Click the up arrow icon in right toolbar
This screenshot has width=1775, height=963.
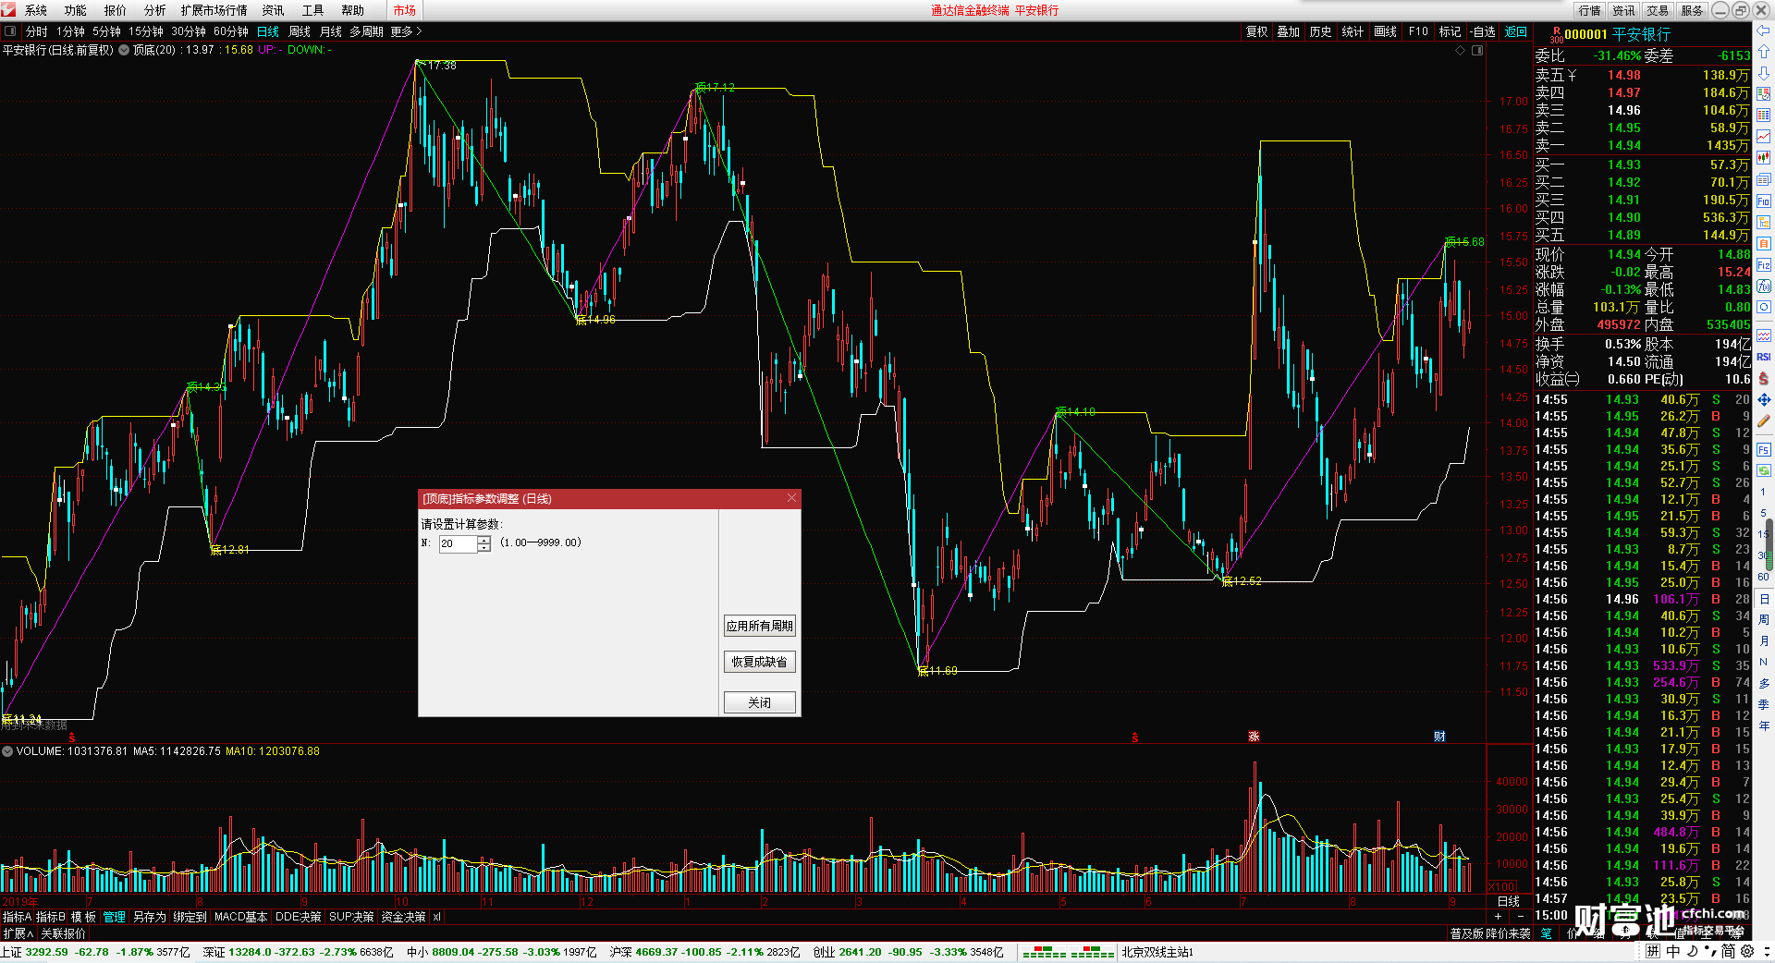coord(1764,51)
